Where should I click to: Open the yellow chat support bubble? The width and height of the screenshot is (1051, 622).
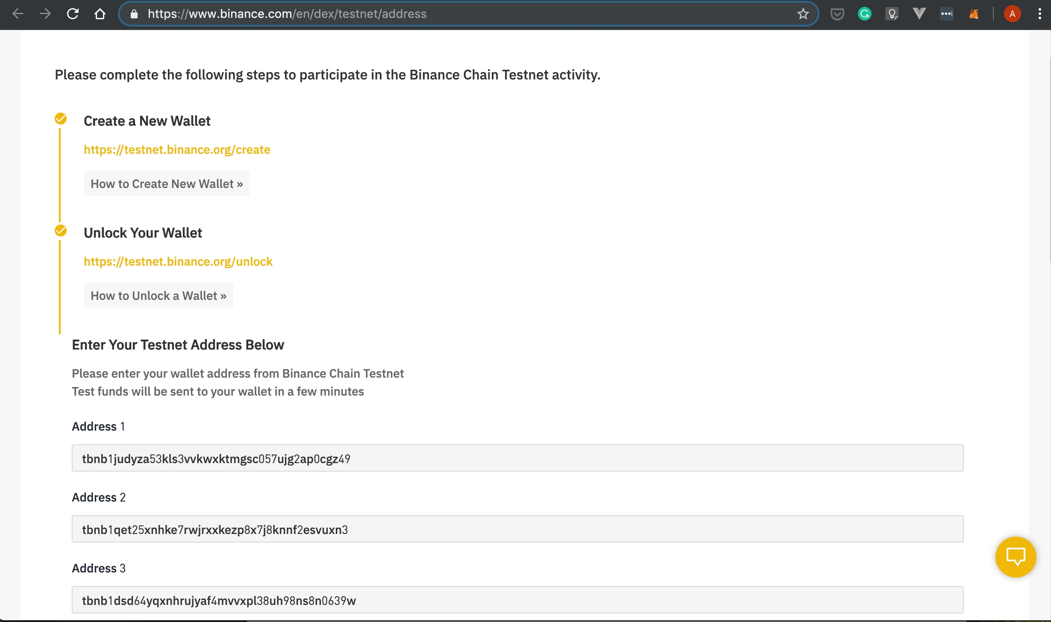(x=1015, y=557)
